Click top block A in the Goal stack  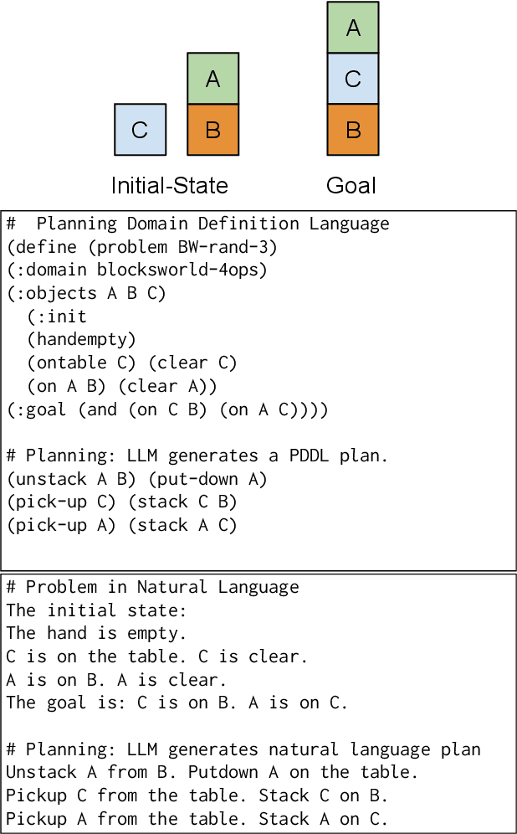click(x=352, y=28)
